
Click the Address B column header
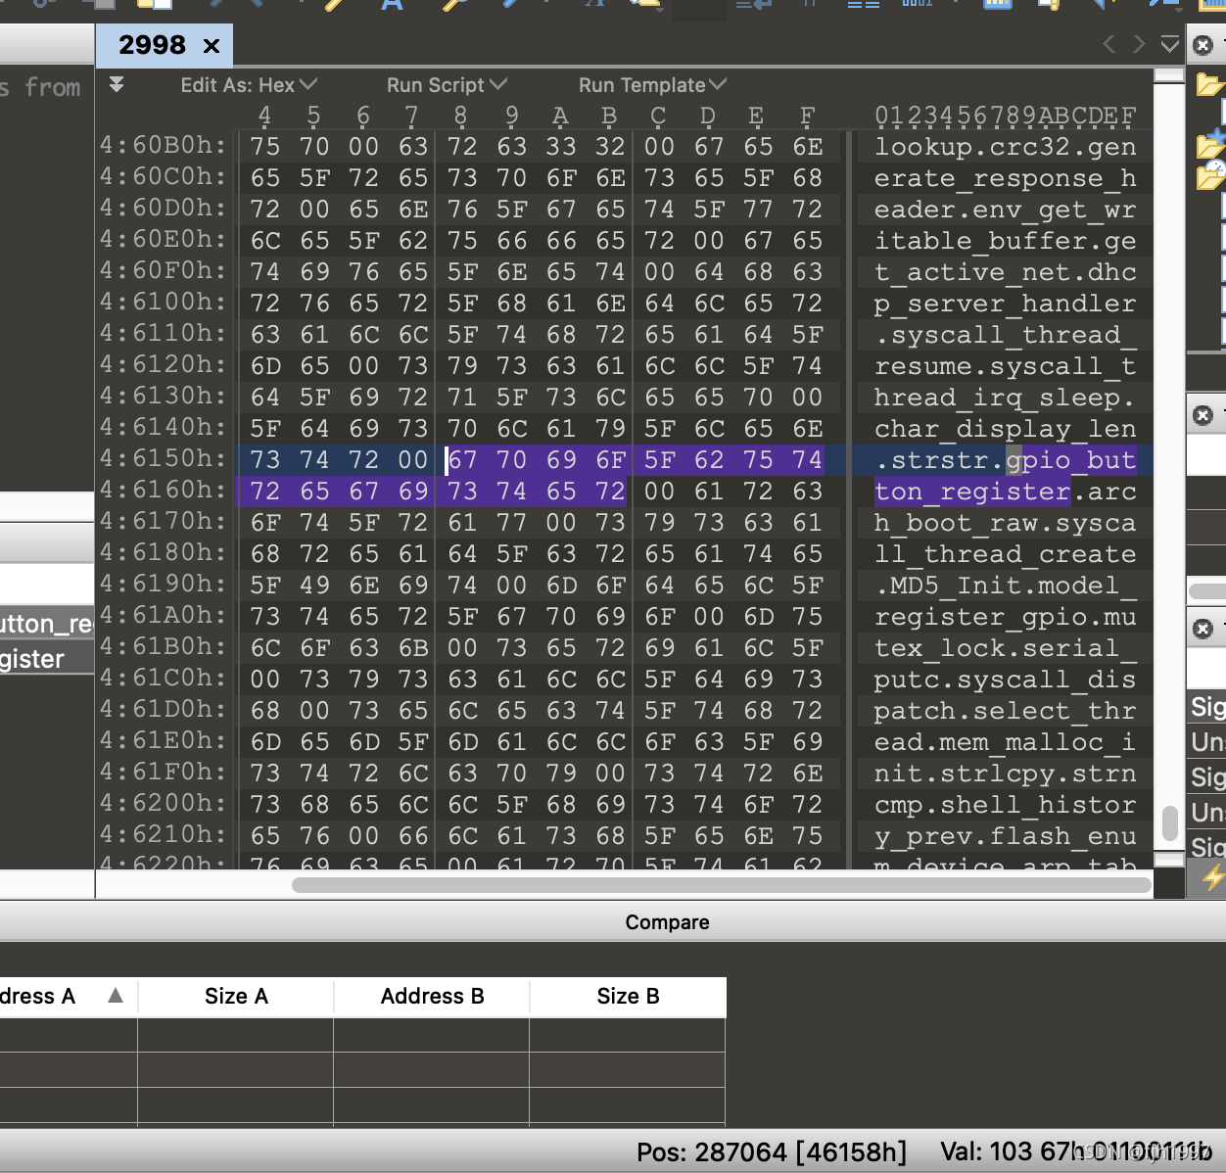coord(432,997)
